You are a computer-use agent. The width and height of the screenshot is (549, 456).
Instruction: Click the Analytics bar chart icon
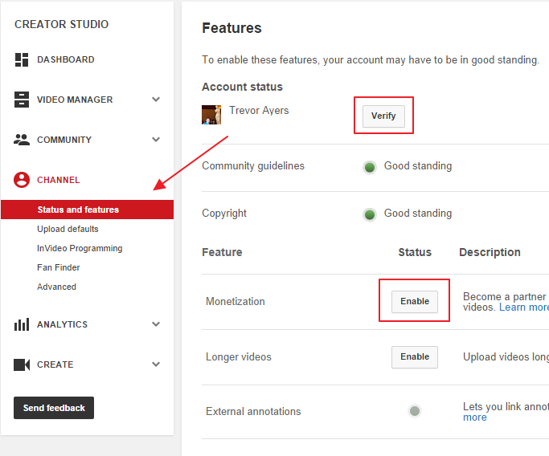click(22, 324)
